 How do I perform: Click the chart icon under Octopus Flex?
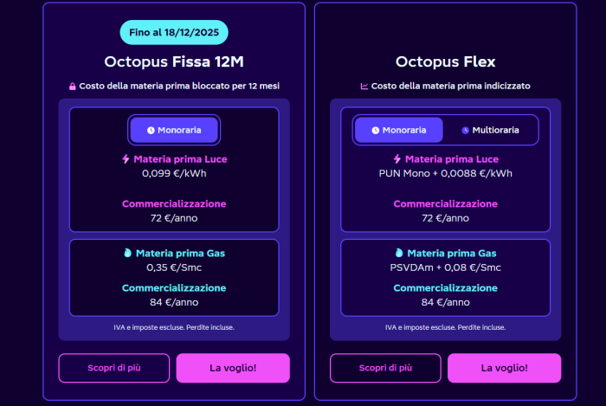(364, 87)
